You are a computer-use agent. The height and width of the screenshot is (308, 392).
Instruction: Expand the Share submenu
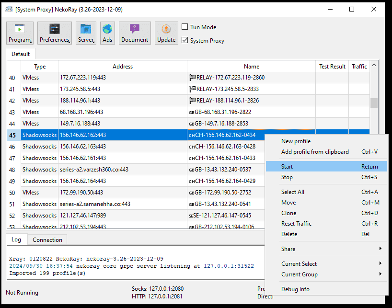[x=326, y=249]
